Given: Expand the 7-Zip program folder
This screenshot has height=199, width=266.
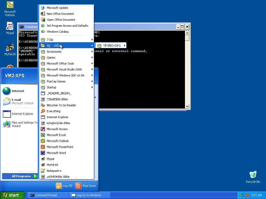Looking at the screenshot, I should pyautogui.click(x=66, y=40).
